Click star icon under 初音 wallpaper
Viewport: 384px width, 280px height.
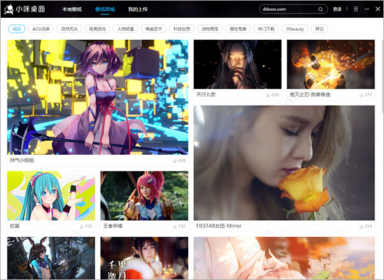click(81, 226)
